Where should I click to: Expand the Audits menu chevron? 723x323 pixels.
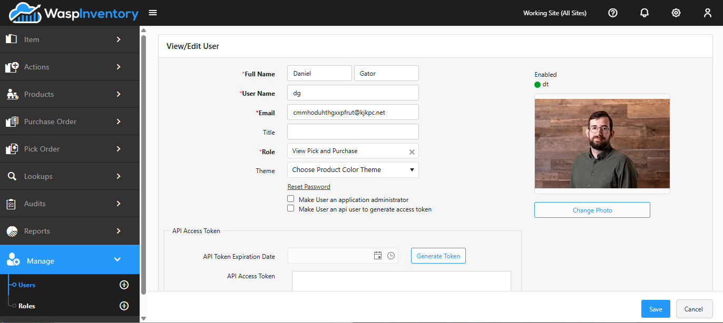pyautogui.click(x=119, y=204)
